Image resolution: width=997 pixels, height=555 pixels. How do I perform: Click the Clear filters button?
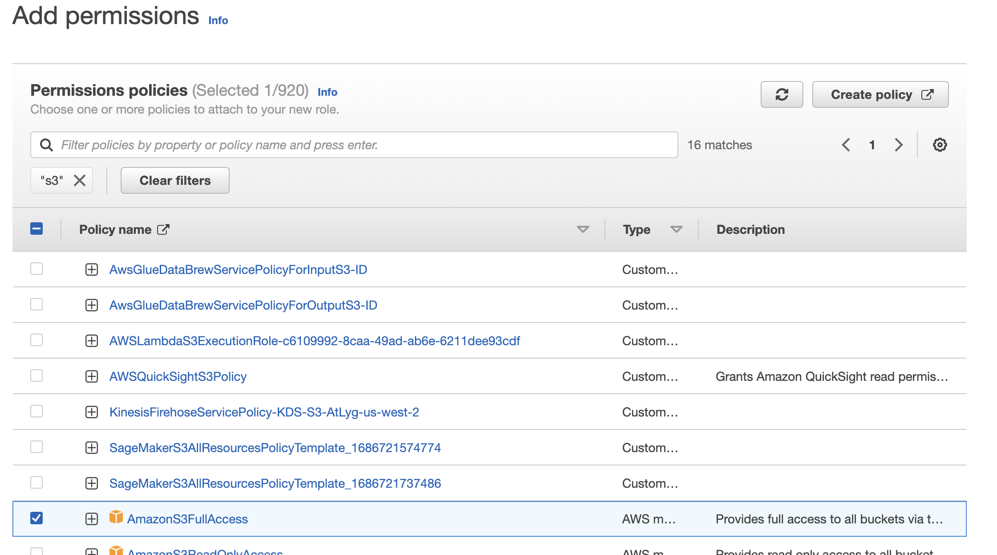point(175,180)
